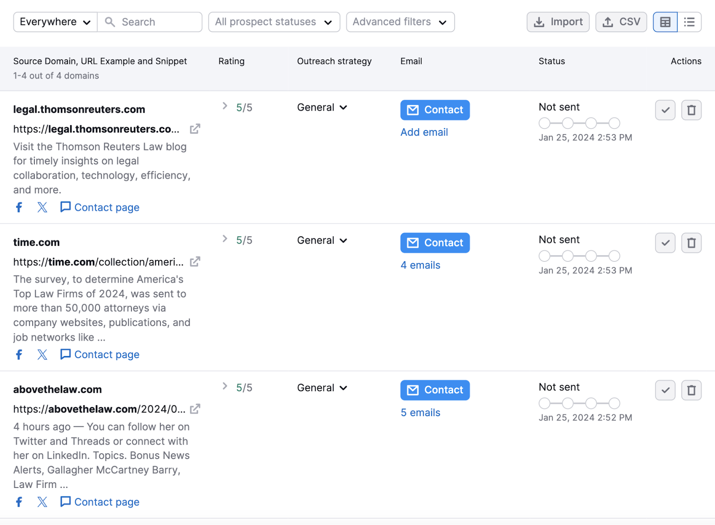Open the X icon for time.com
Viewport: 715px width, 525px height.
(42, 354)
